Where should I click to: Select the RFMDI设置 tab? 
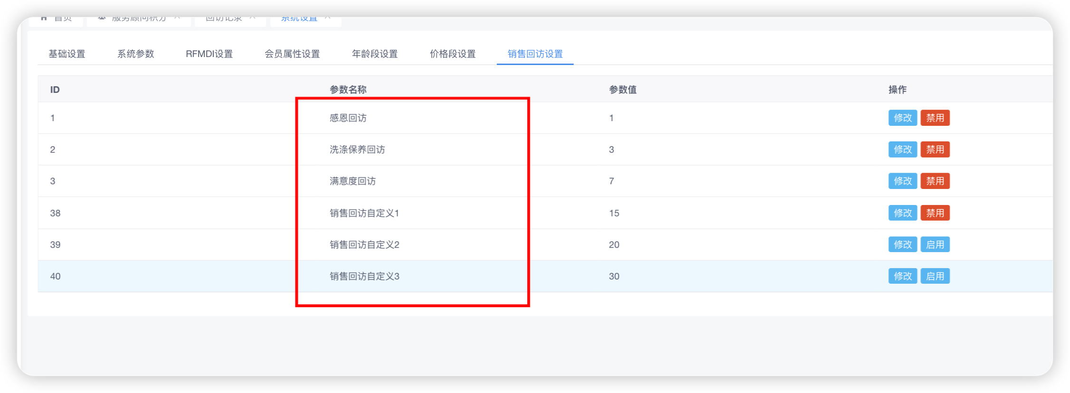pos(209,54)
